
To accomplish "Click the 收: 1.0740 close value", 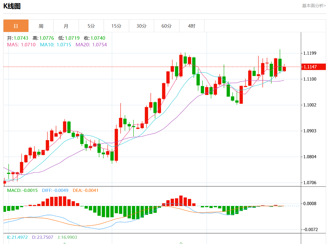I will (x=94, y=38).
